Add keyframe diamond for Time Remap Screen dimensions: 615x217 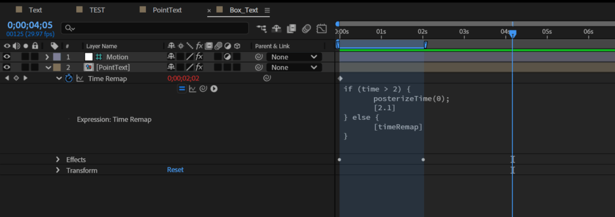pyautogui.click(x=16, y=79)
